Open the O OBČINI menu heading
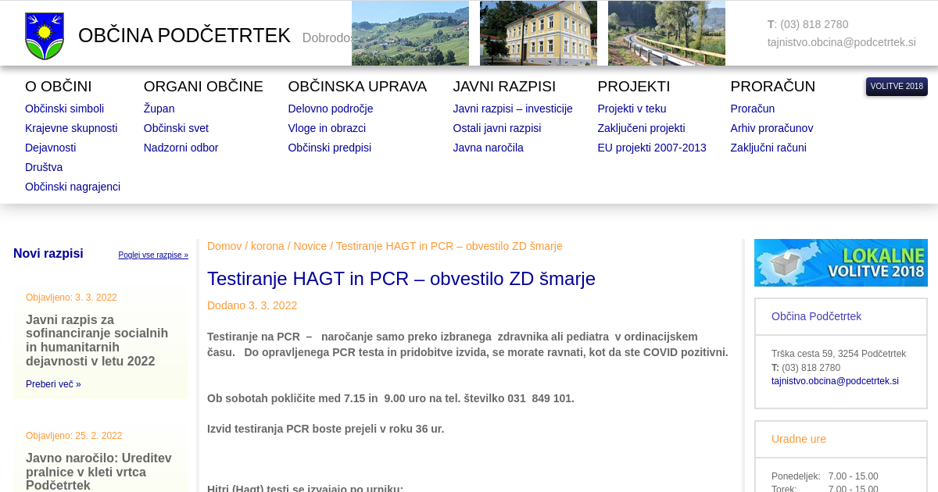This screenshot has height=492, width=938. point(58,87)
